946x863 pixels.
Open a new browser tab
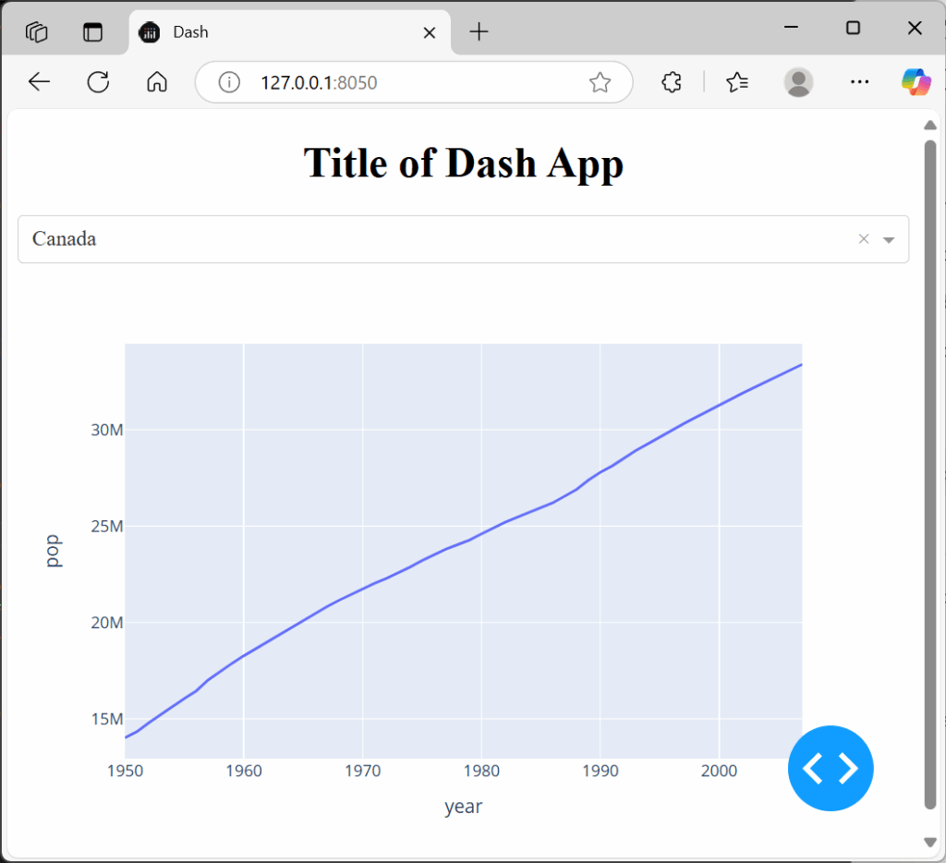click(479, 32)
